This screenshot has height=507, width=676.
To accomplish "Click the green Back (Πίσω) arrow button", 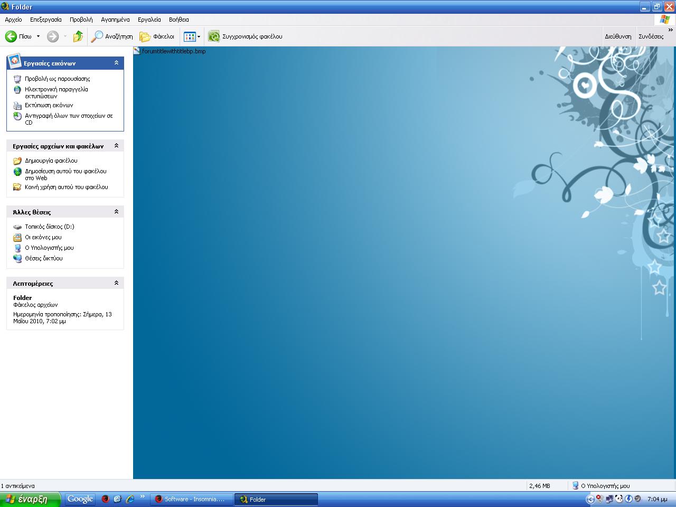I will 18,36.
